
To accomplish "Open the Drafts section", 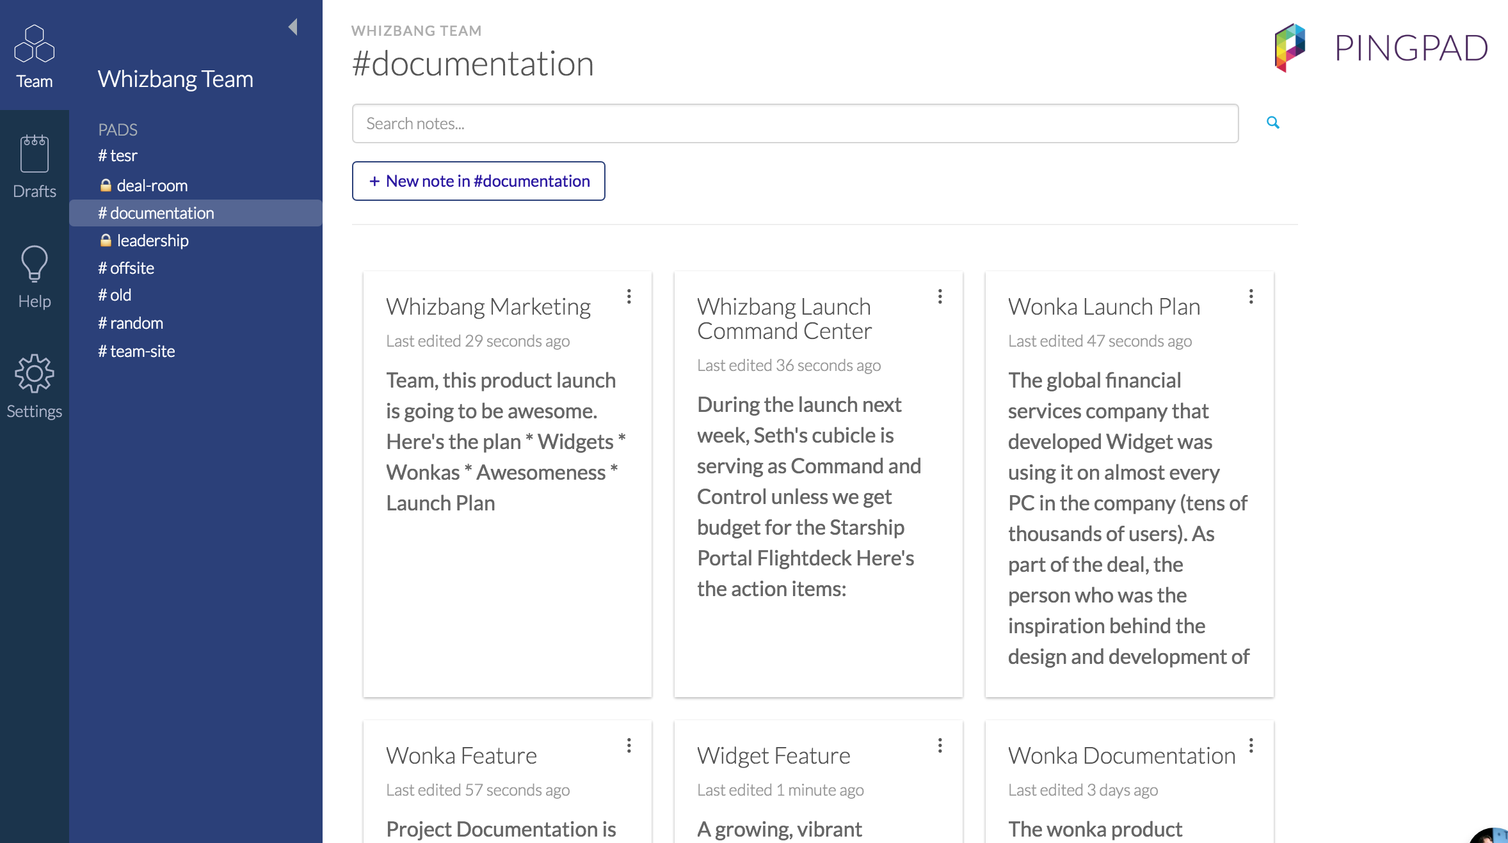I will (x=34, y=163).
